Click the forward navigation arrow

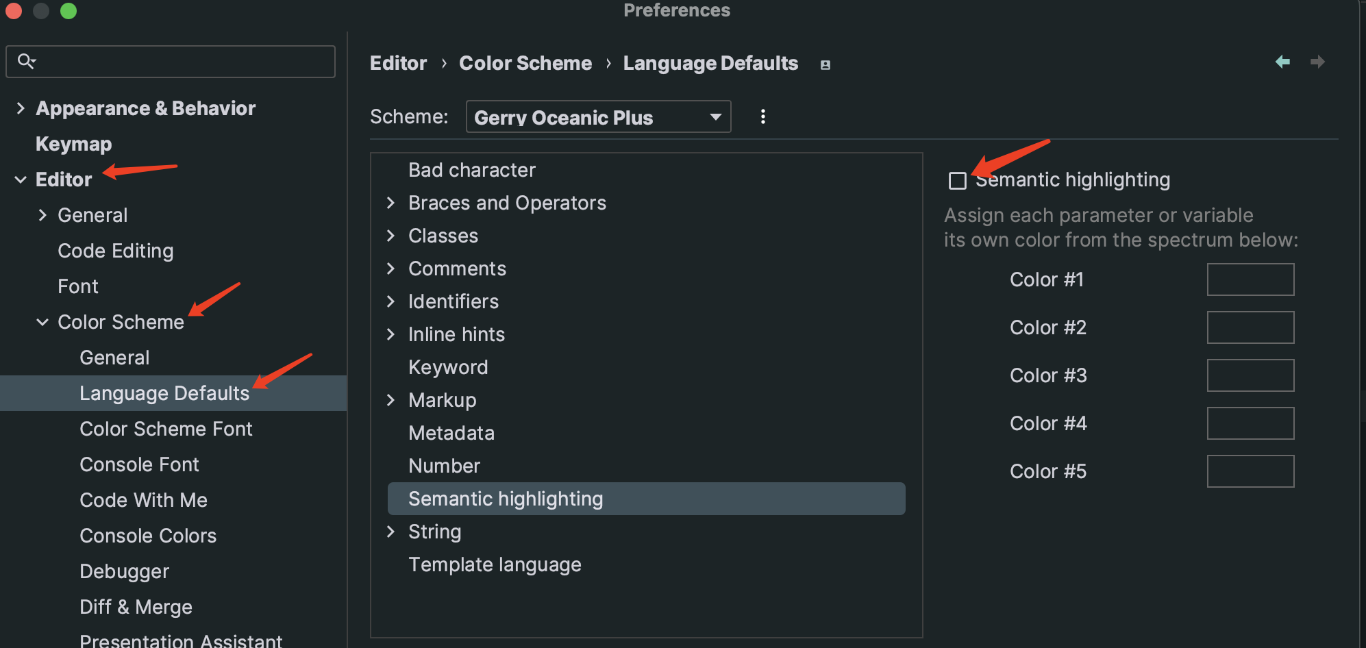tap(1319, 62)
